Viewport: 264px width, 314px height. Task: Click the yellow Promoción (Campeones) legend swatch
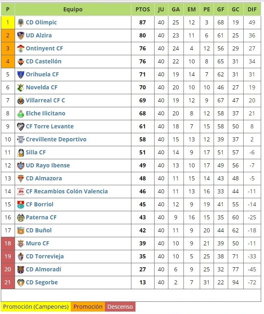pos(36,307)
